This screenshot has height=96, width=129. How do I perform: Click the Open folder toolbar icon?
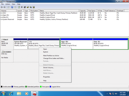(28, 7)
